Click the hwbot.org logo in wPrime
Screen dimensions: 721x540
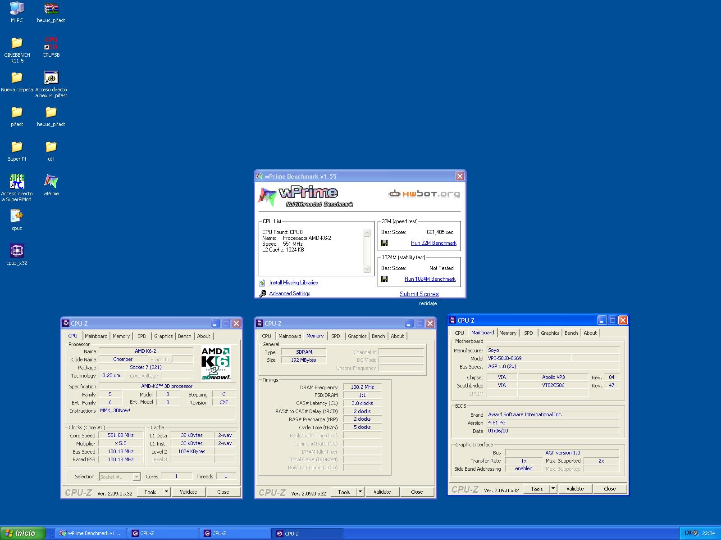[x=424, y=194]
